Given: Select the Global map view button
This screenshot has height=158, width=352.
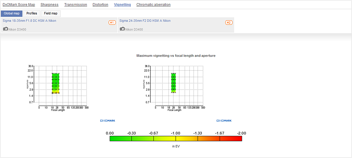Looking at the screenshot, I should tap(12, 13).
